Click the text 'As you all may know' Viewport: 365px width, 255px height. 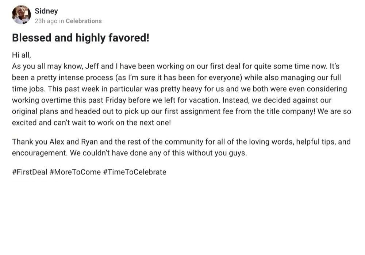click(x=47, y=66)
